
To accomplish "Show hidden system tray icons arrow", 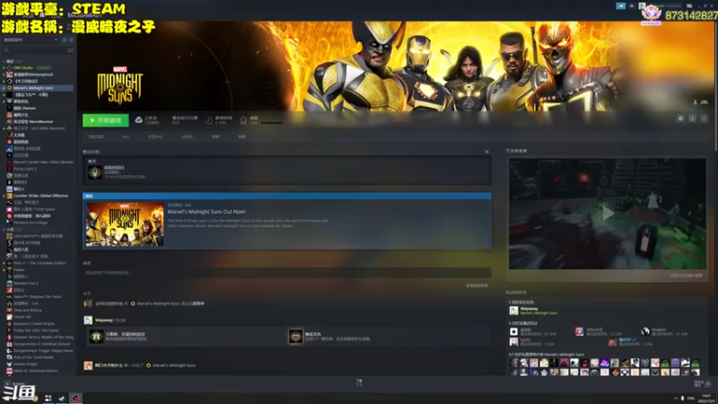I will point(676,398).
